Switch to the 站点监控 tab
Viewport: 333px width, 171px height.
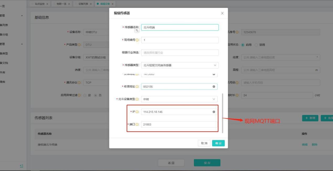(x=40, y=4)
